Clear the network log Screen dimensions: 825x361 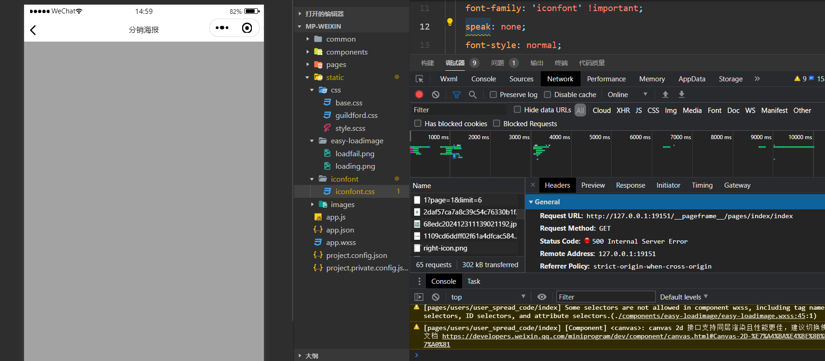pos(436,94)
